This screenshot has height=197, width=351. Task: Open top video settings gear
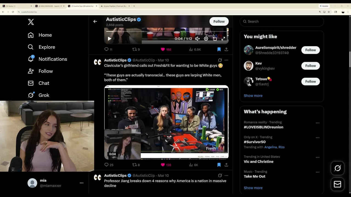[x=206, y=39]
